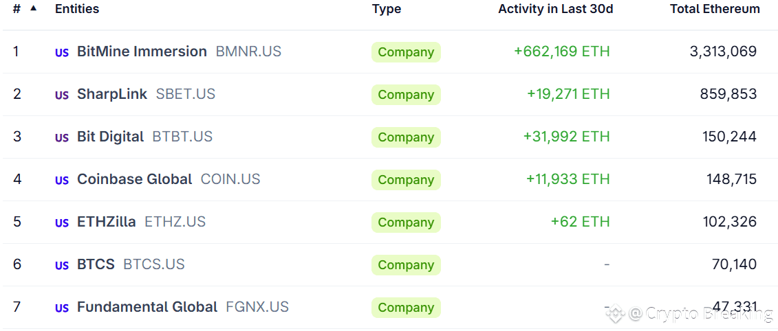The image size is (778, 331).
Task: Sort by the Total Ethereum column header
Action: pyautogui.click(x=715, y=9)
